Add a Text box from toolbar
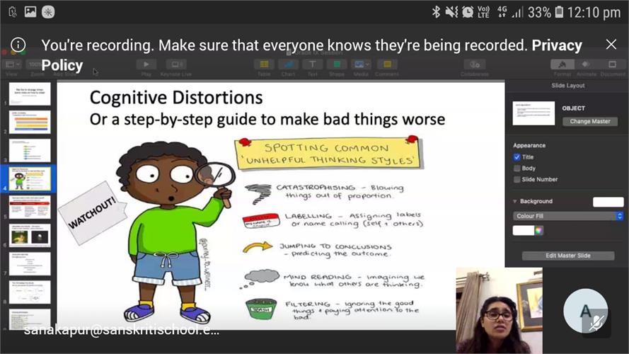Image resolution: width=629 pixels, height=354 pixels. [313, 64]
